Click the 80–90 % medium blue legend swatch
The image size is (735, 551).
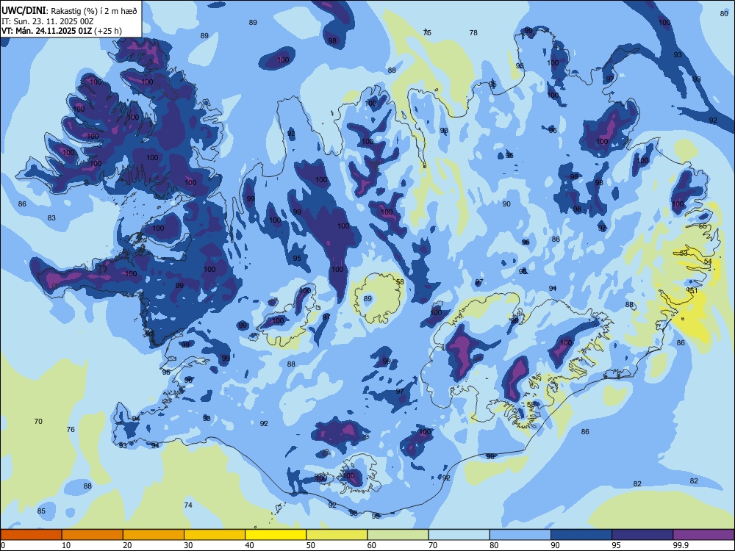pos(520,535)
